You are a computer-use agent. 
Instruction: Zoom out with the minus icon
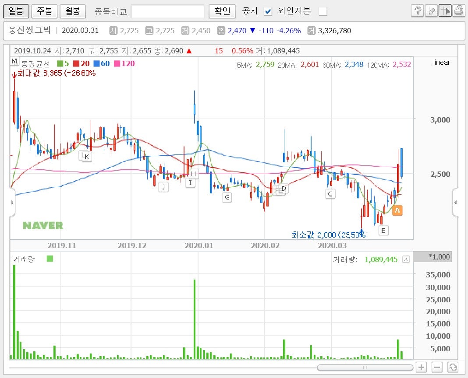point(436,367)
